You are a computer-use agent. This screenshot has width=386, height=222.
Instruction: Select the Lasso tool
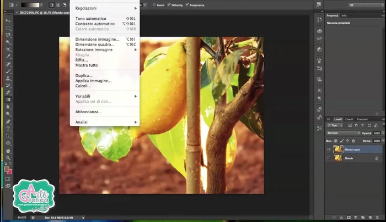(x=8, y=35)
